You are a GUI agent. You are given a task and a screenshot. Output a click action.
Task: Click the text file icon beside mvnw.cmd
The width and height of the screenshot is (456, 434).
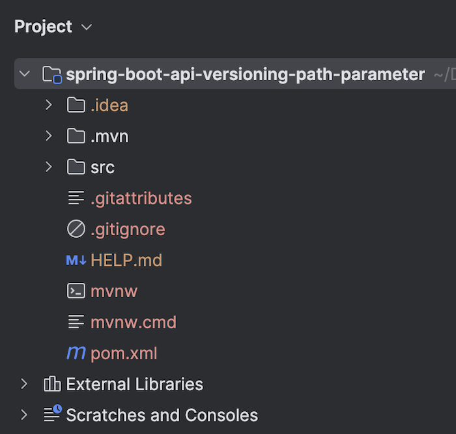tap(76, 323)
